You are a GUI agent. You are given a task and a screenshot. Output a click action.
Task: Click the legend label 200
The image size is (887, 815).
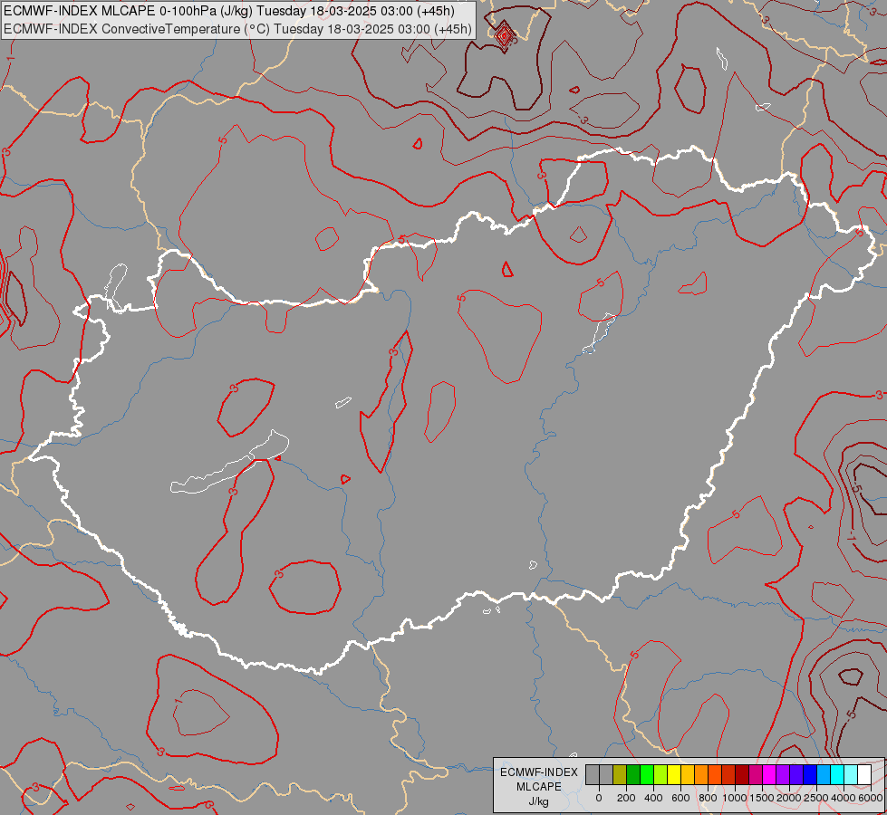point(626,798)
